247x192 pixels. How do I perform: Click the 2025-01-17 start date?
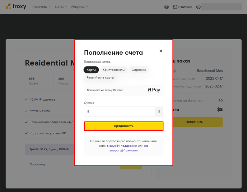(214, 79)
